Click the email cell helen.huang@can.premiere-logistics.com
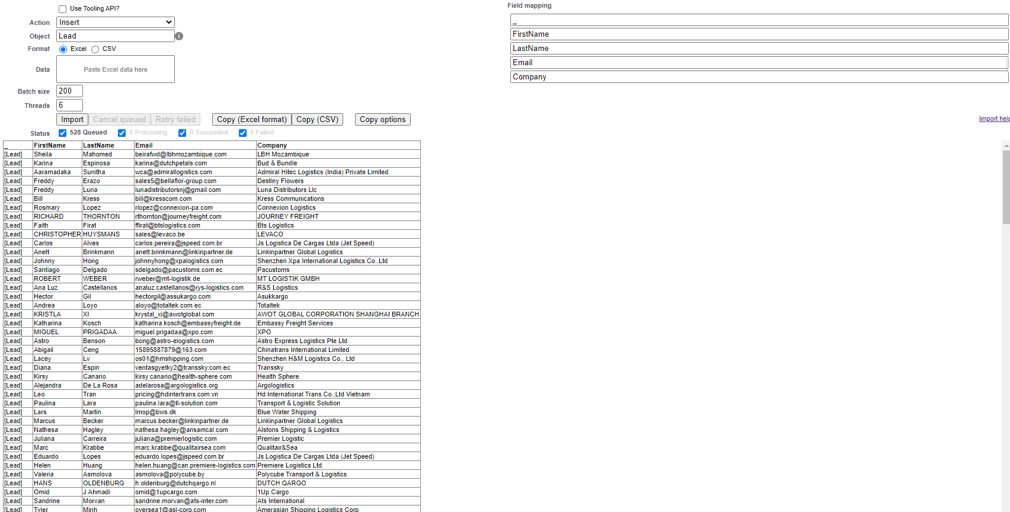 click(195, 465)
